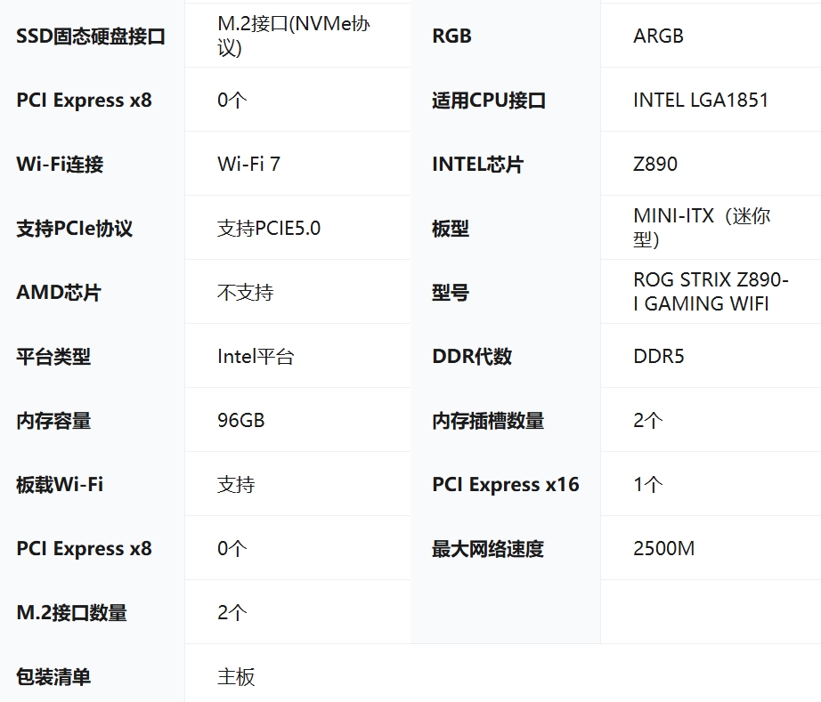Viewport: 821px width, 702px height.
Task: Click the 2个 value beside M.2接口数量
Action: click(232, 612)
